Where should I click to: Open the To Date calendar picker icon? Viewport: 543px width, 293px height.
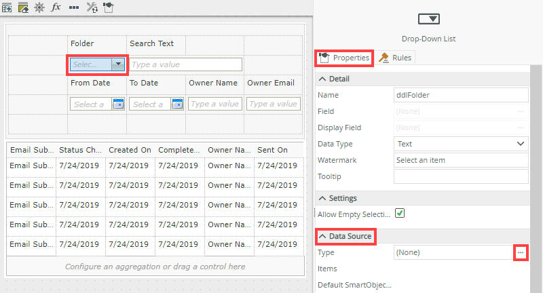tap(177, 104)
